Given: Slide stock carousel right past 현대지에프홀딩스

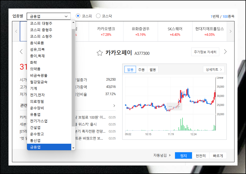Looking at the screenshot, I should (x=230, y=31).
